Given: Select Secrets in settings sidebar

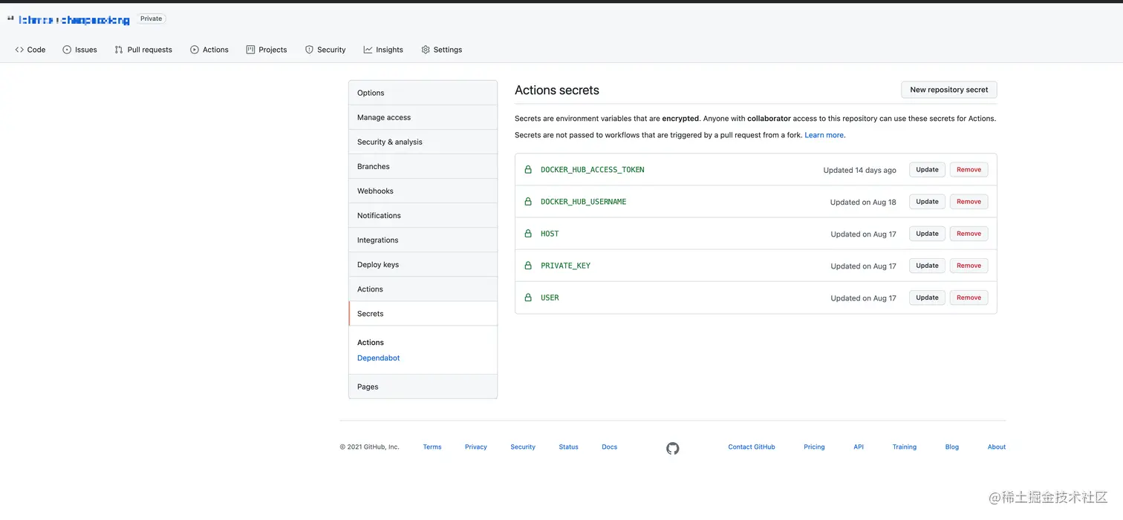Looking at the screenshot, I should click(x=423, y=313).
